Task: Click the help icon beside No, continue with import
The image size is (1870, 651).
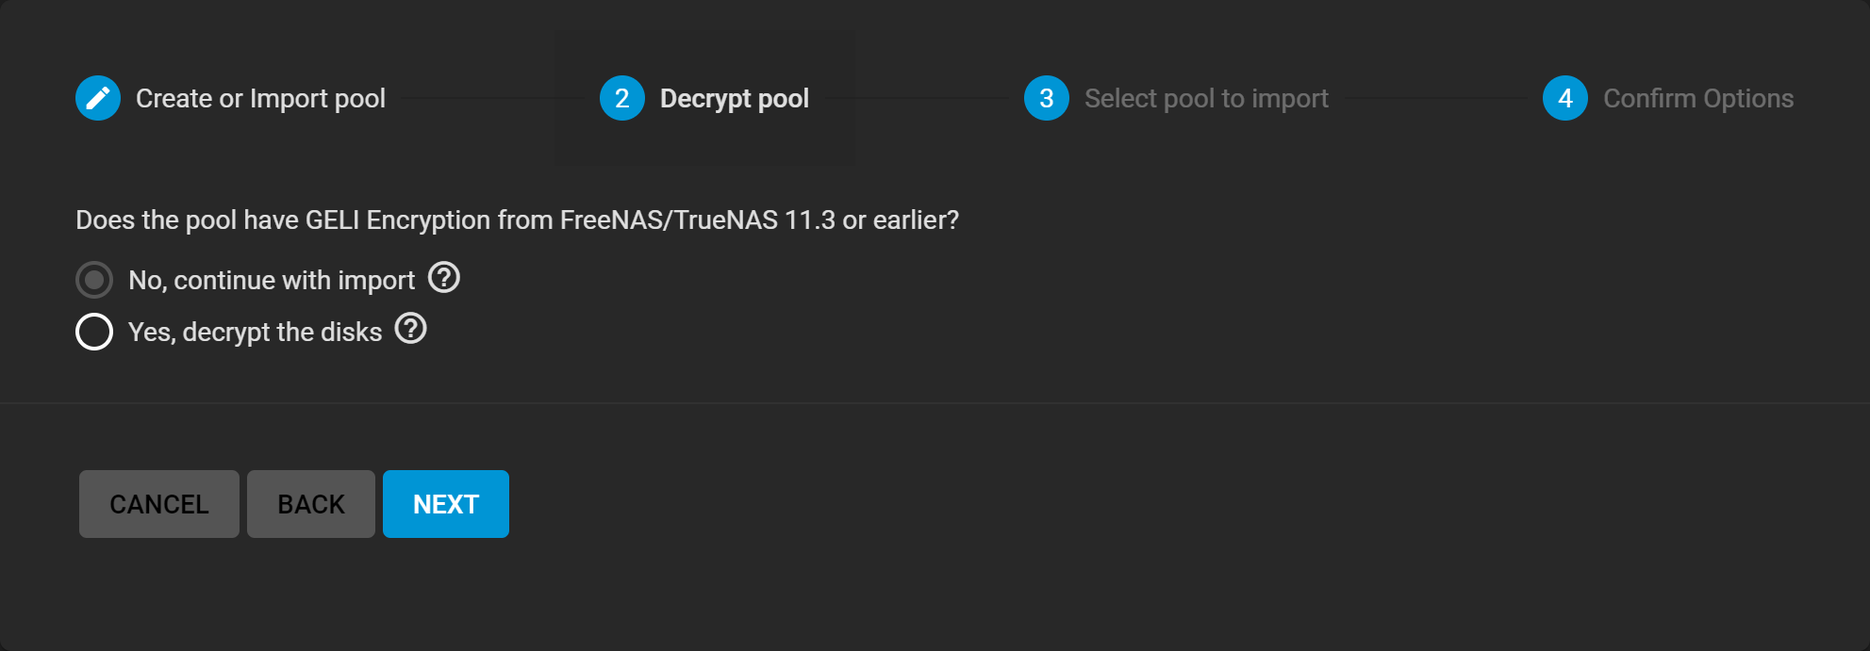Action: tap(444, 278)
